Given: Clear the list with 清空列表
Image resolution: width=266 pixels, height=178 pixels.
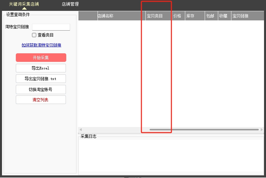Looking at the screenshot, I should (x=41, y=100).
